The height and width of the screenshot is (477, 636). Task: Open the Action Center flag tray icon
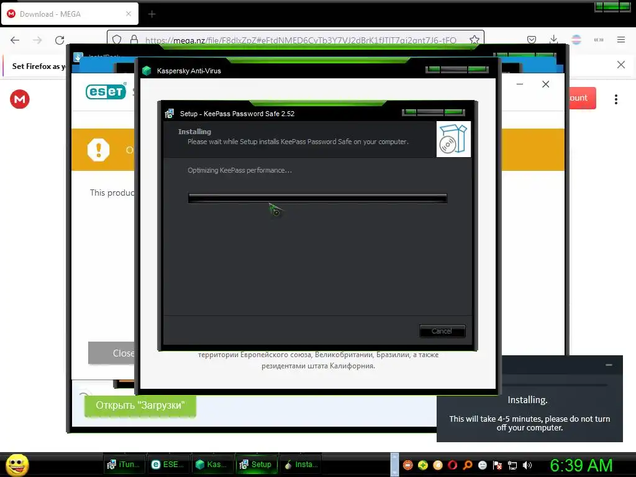tap(497, 465)
